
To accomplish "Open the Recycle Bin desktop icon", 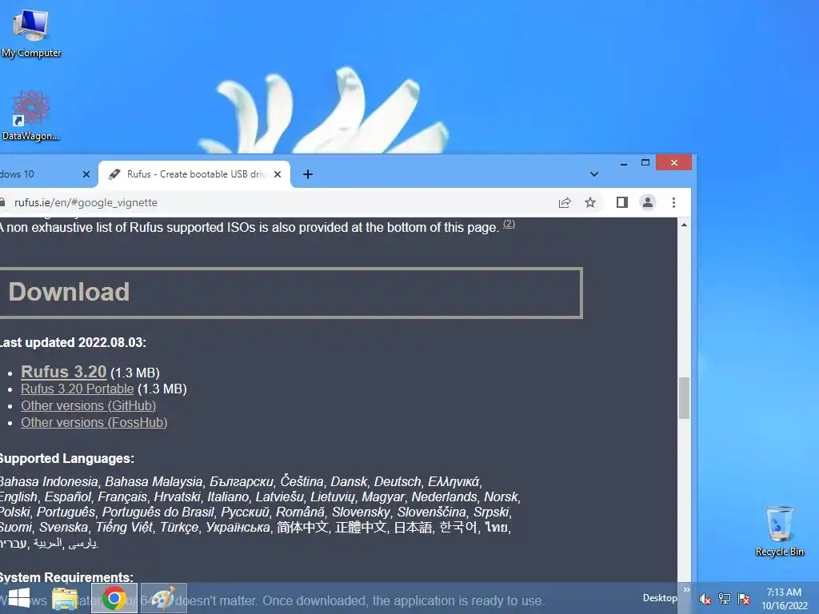I will [x=779, y=531].
